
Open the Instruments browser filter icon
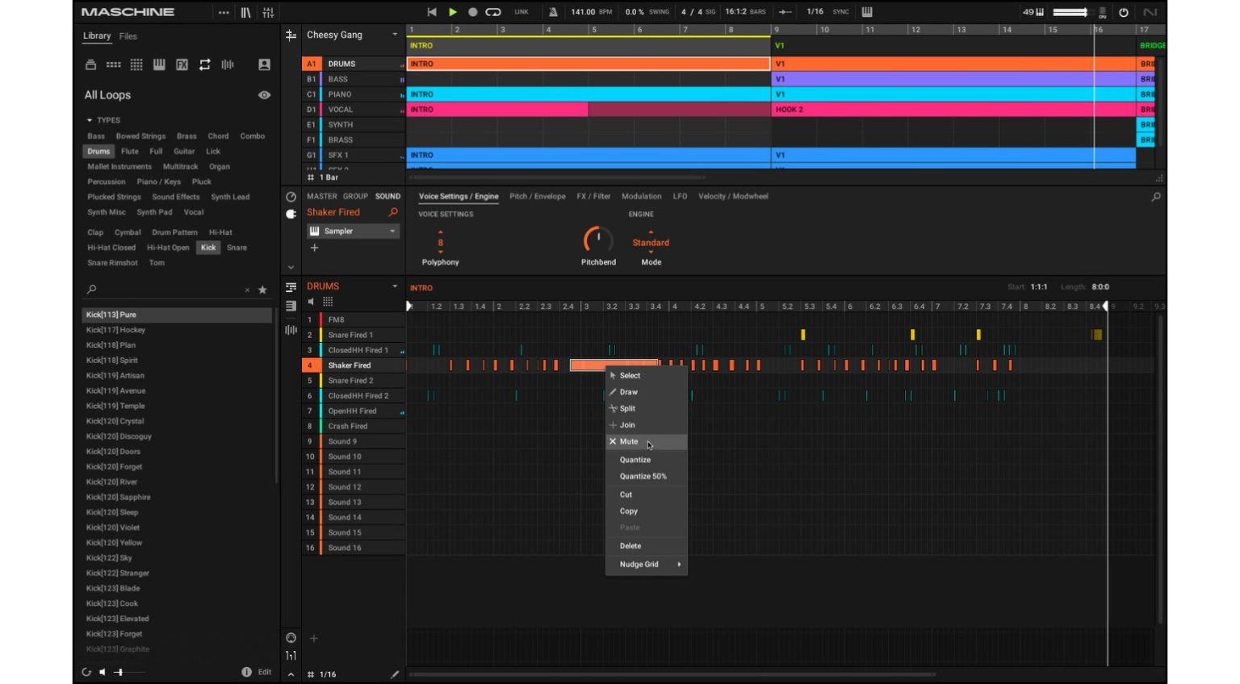coord(158,65)
